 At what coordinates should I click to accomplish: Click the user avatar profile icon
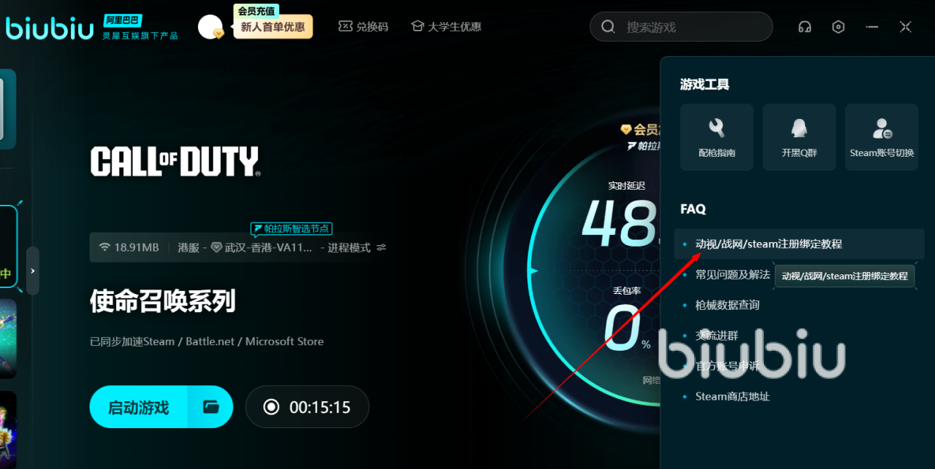210,27
